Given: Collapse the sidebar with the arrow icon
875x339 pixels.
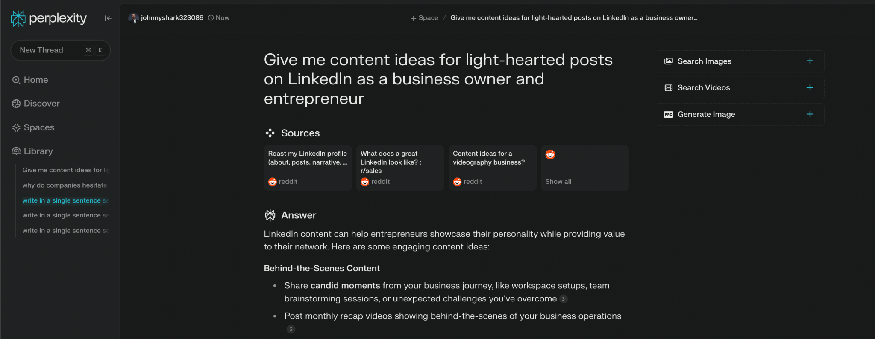Looking at the screenshot, I should tap(108, 18).
